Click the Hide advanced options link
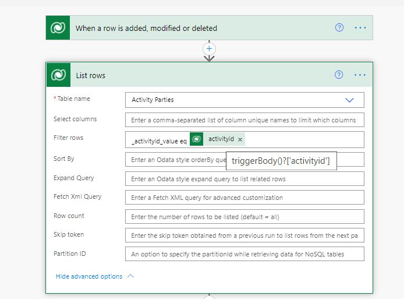The height and width of the screenshot is (299, 404). (x=89, y=276)
